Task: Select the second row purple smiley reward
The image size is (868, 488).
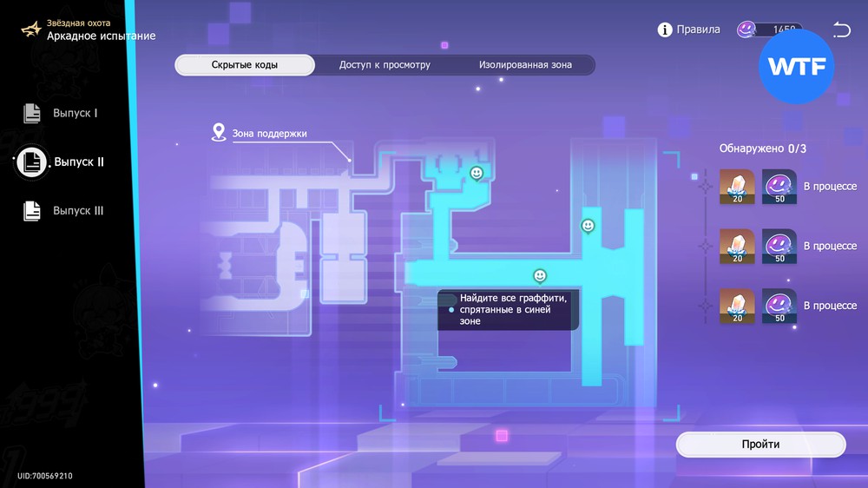Action: [779, 247]
